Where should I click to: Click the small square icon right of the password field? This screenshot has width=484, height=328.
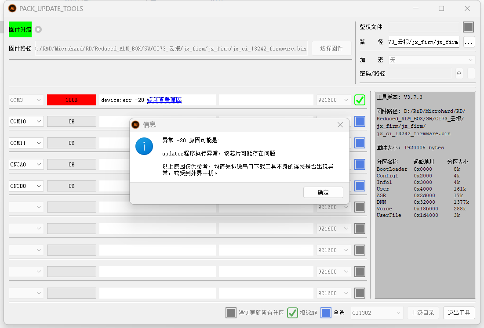click(x=471, y=73)
